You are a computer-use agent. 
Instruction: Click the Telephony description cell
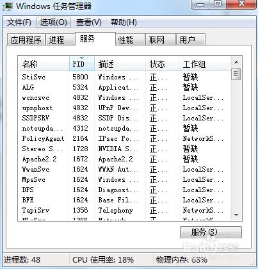tap(116, 210)
